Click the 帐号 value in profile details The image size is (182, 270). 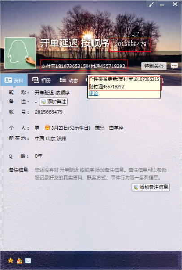click(x=48, y=112)
